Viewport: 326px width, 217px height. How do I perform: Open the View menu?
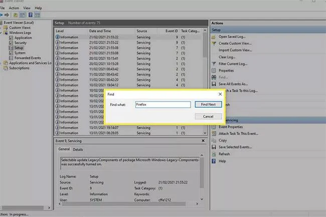click(27, 8)
